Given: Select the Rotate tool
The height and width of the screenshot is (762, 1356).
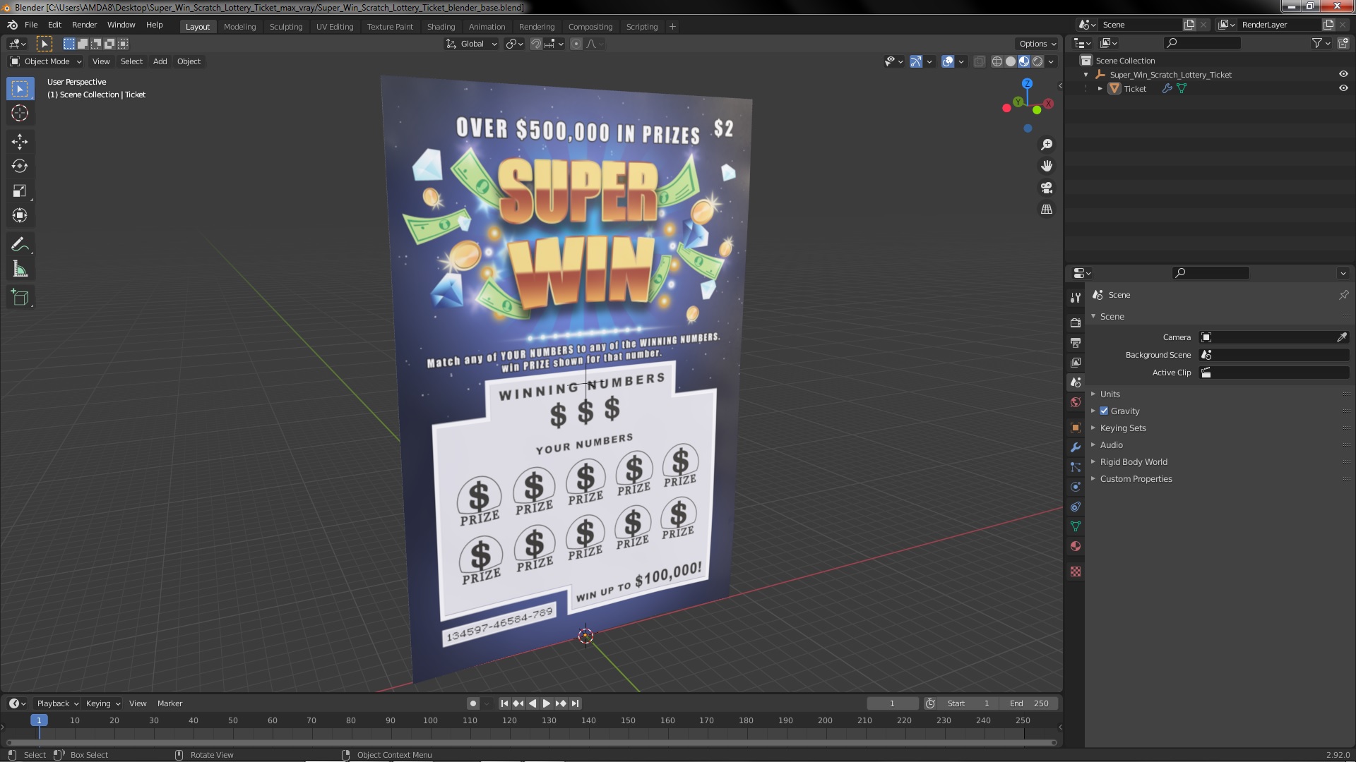Looking at the screenshot, I should [20, 167].
